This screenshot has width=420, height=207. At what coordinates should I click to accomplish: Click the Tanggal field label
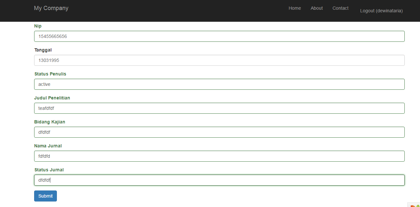(43, 50)
